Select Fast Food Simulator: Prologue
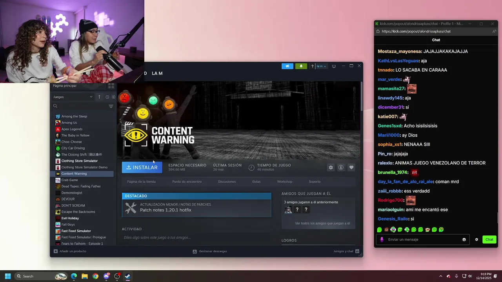 point(83,237)
